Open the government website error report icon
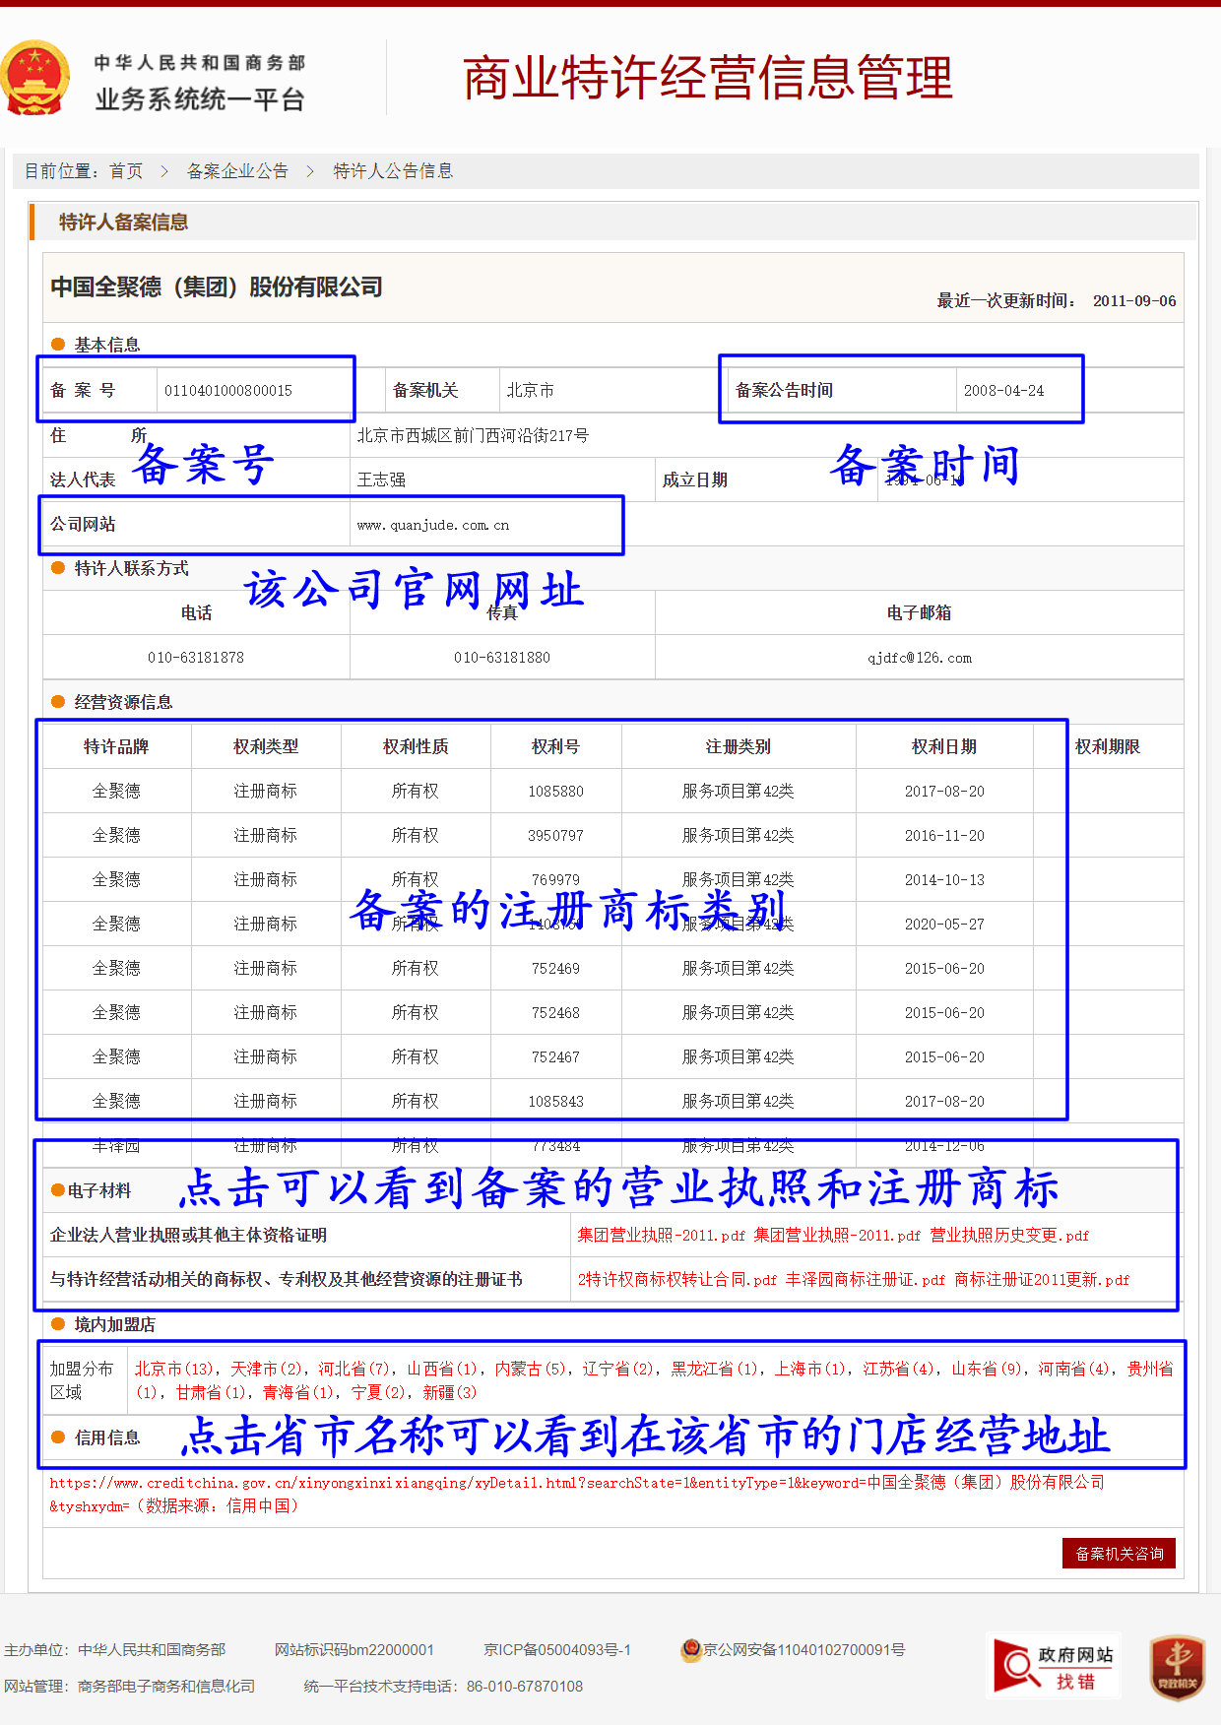Viewport: 1221px width, 1725px height. click(x=1055, y=1666)
